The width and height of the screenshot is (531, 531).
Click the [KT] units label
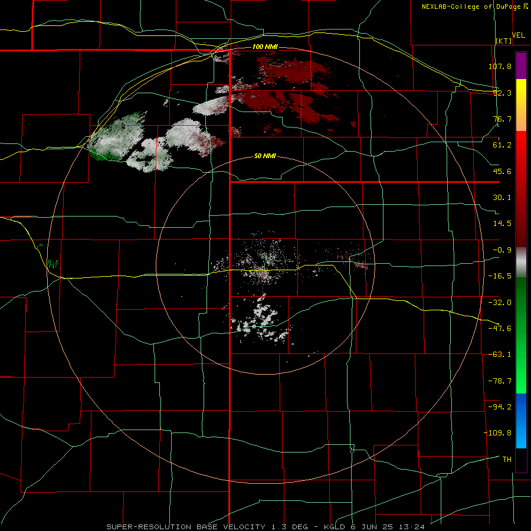(x=504, y=41)
